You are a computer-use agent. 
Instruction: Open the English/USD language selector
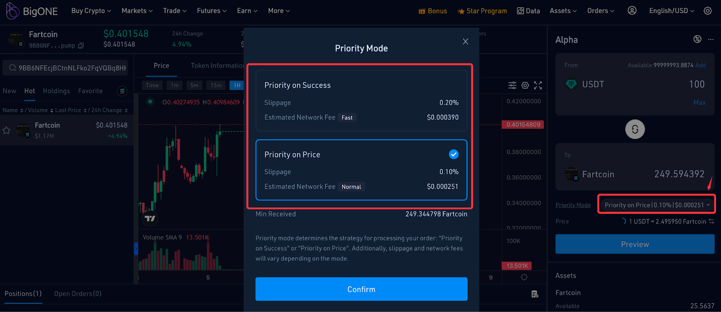point(671,11)
